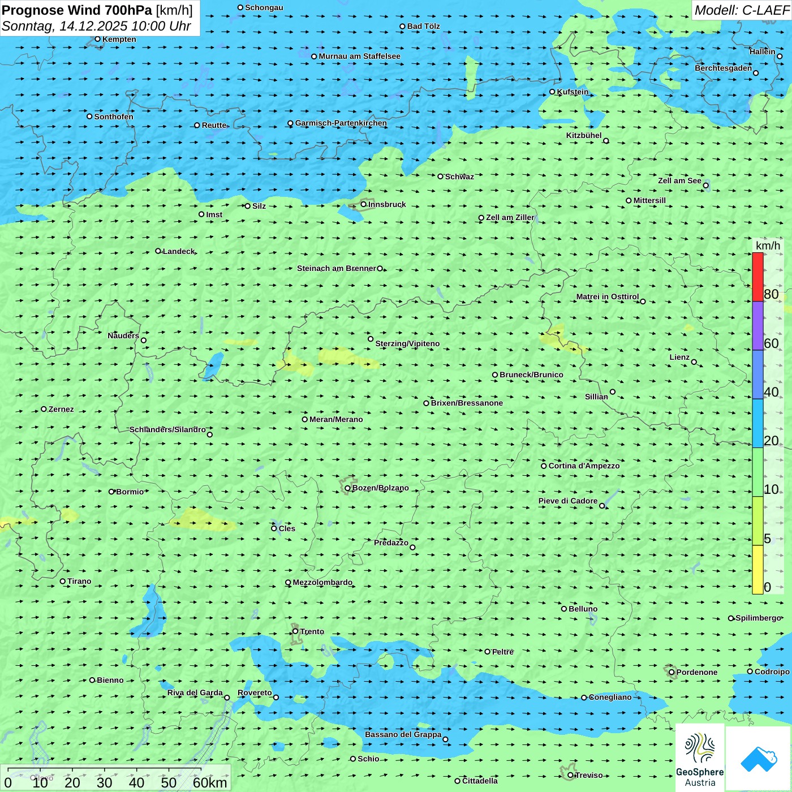
Task: Click the Trento city marker
Action: pos(295,631)
